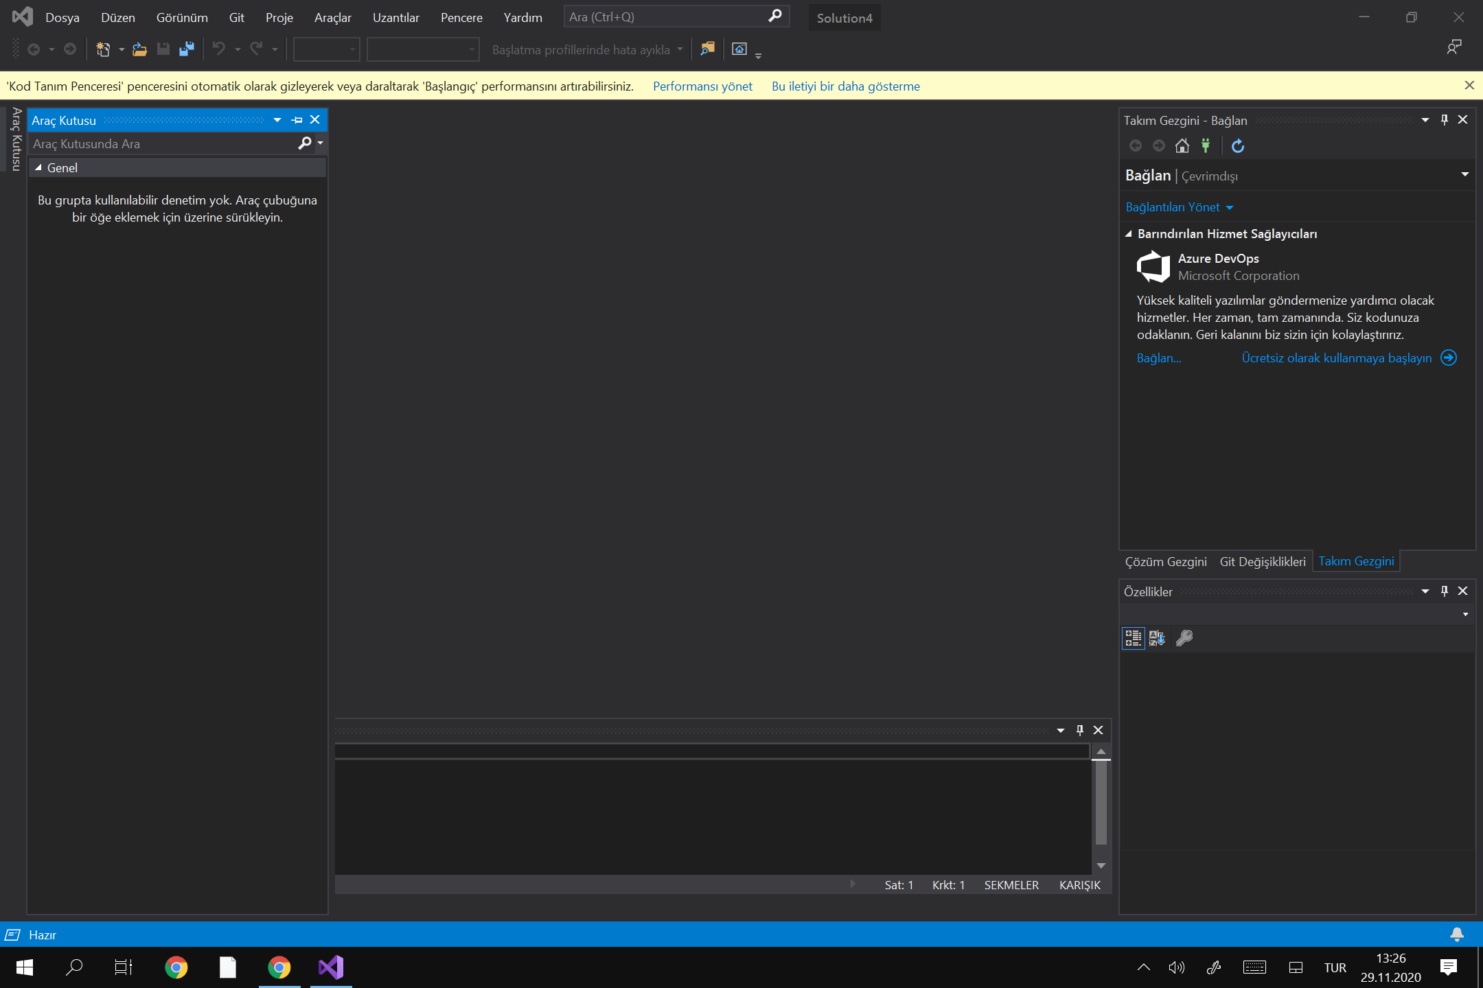Click the Undo arrow icon
This screenshot has width=1483, height=988.
tap(219, 49)
